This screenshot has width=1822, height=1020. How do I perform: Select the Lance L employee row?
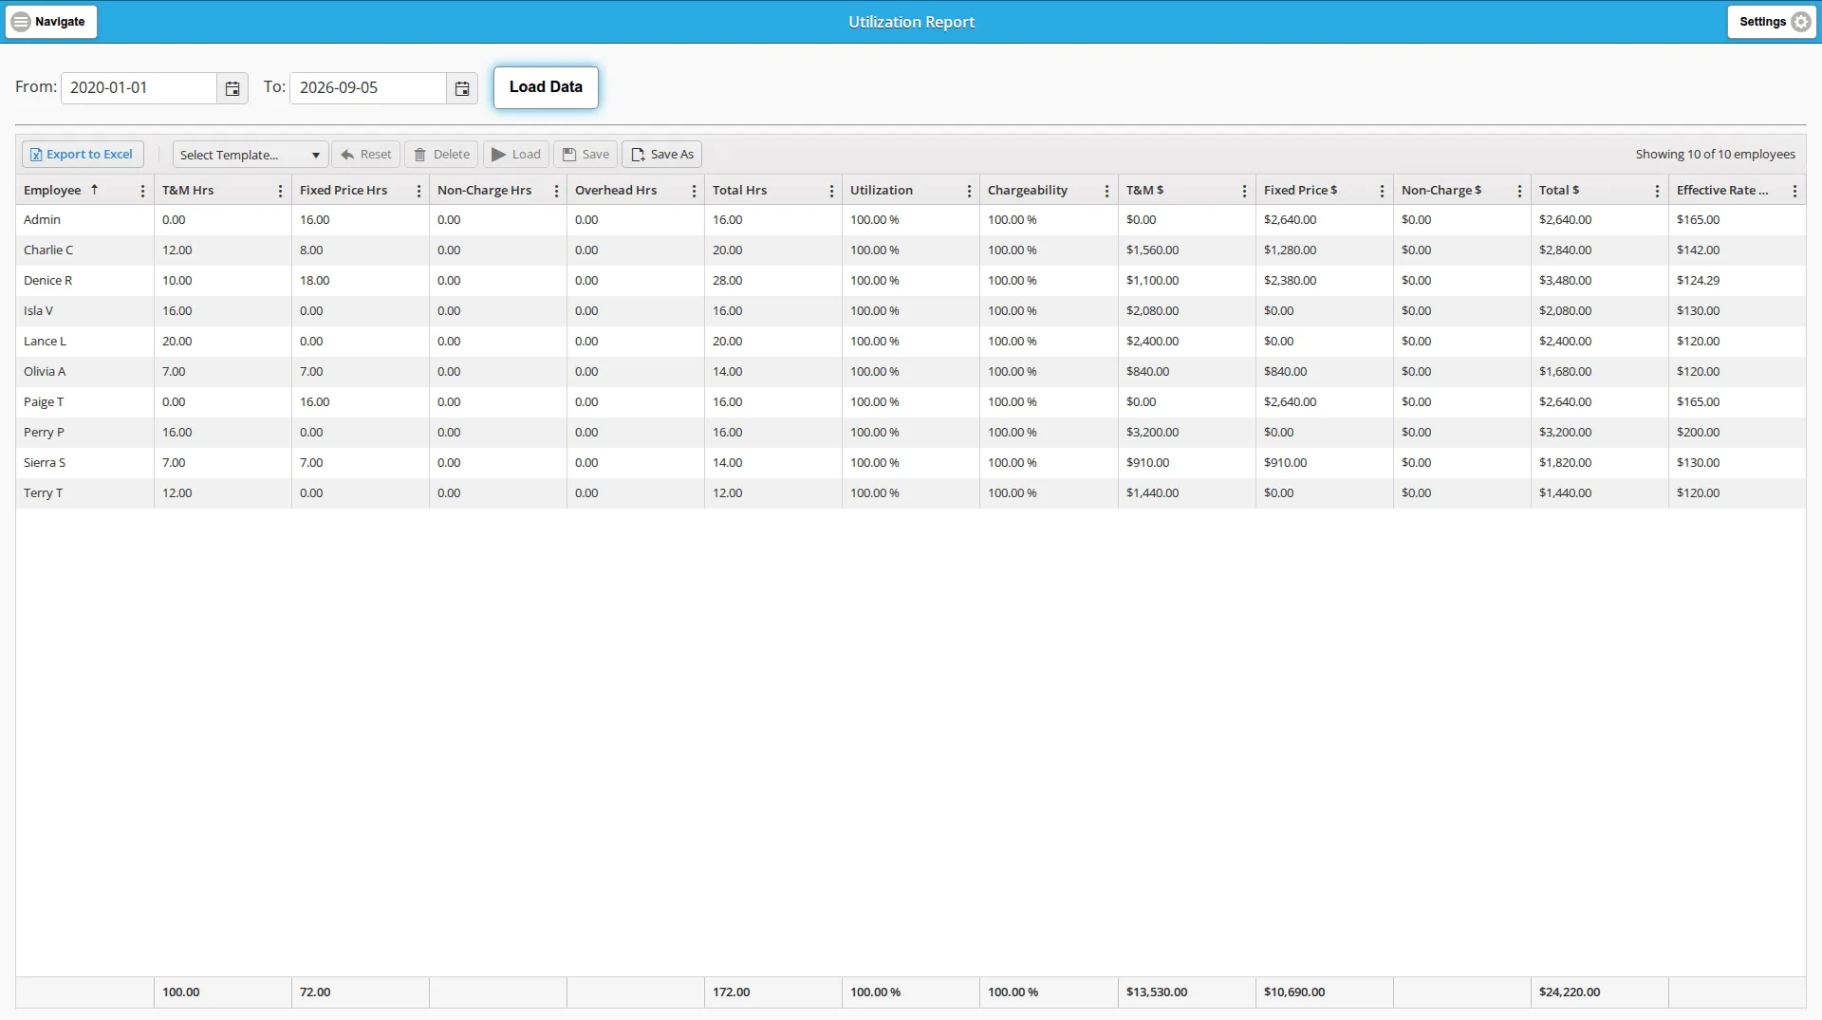(911, 342)
